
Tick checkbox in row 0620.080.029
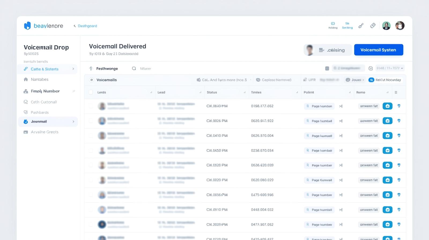point(91,180)
